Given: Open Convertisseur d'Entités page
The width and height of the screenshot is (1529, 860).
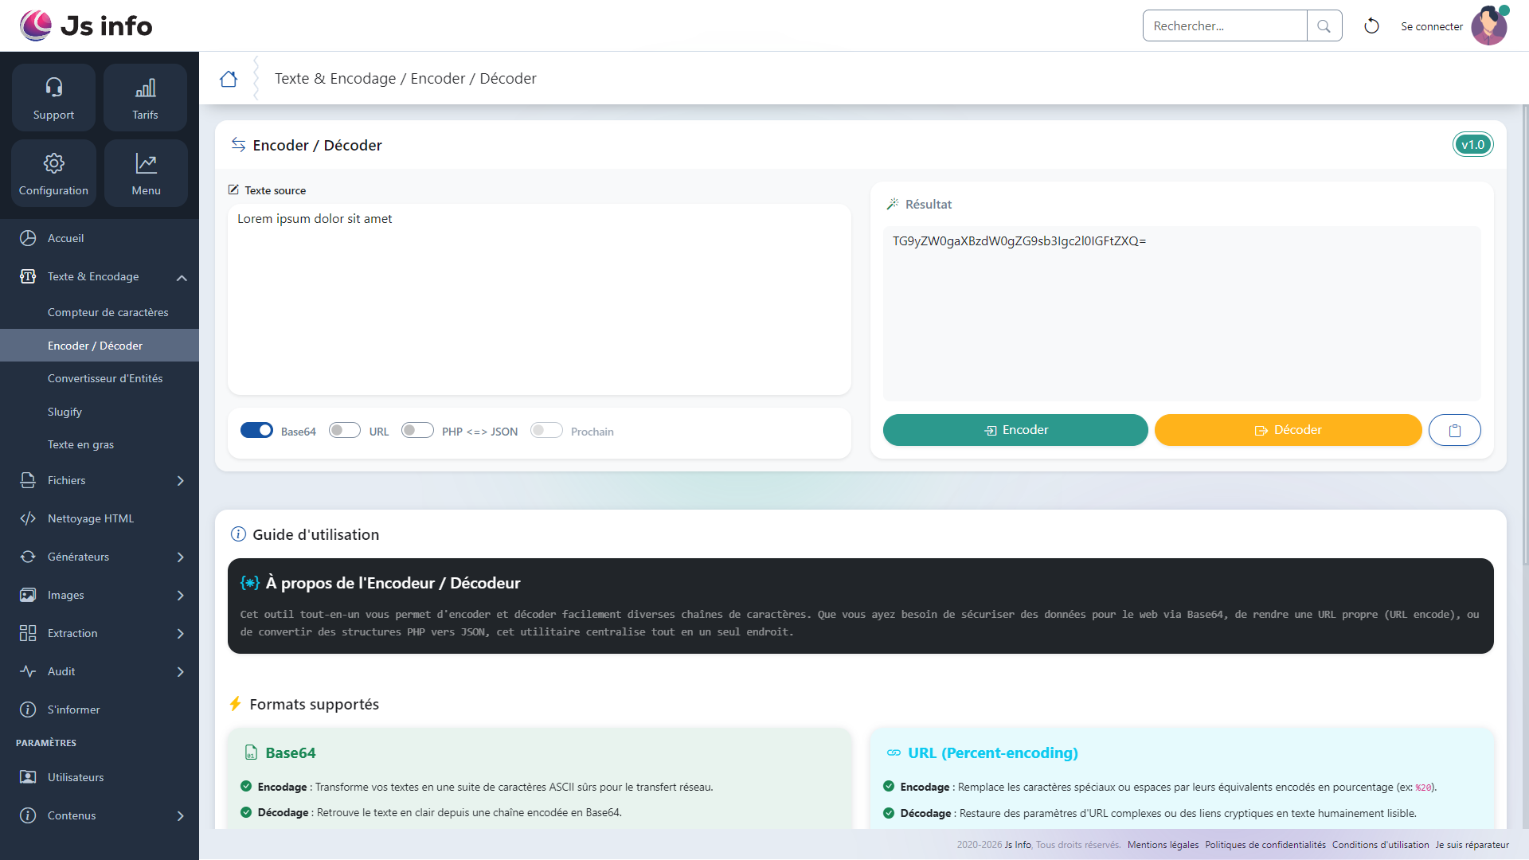Looking at the screenshot, I should point(100,378).
